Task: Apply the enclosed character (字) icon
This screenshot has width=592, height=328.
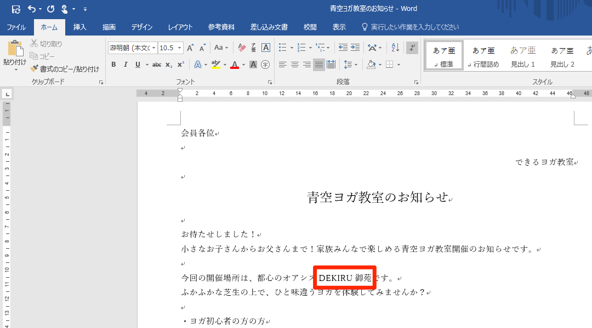Action: pos(265,65)
